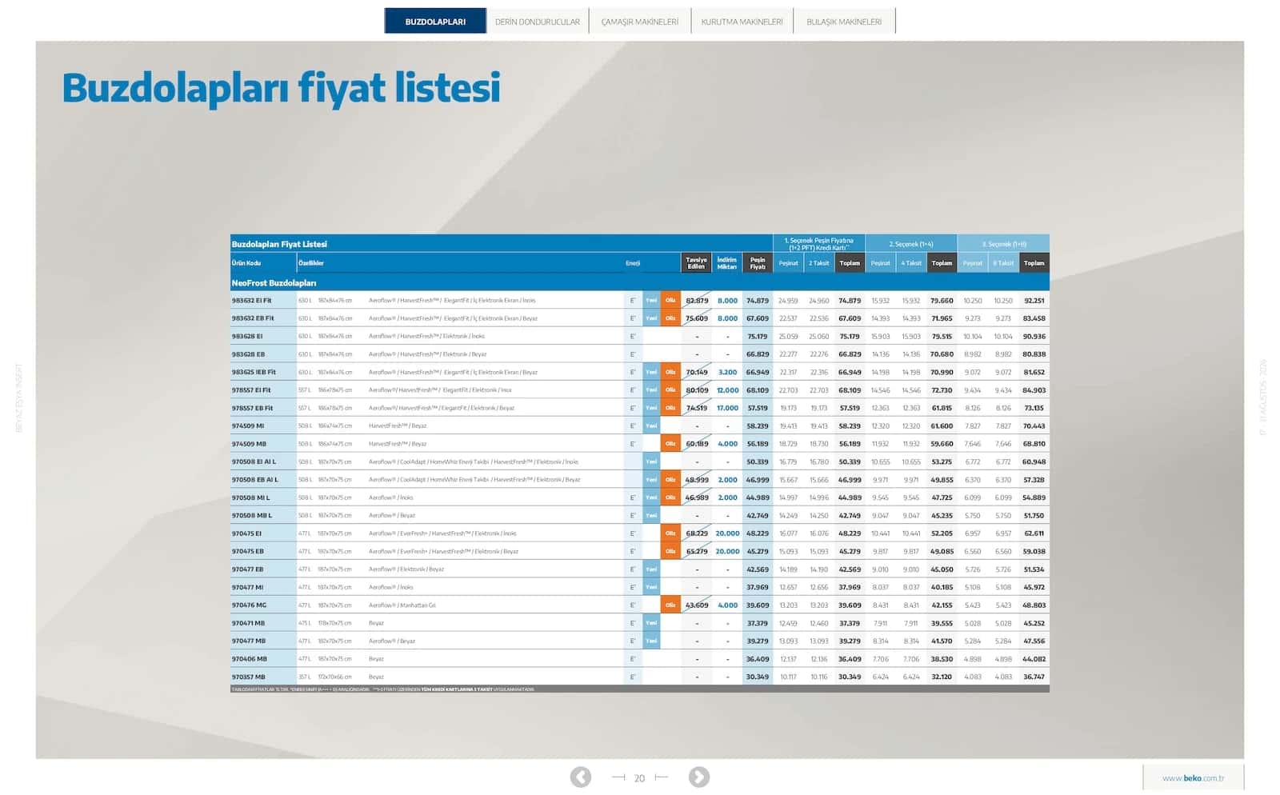Viewport: 1280px width, 795px height.
Task: Click the Tavsiye Edilen column header
Action: (x=697, y=263)
